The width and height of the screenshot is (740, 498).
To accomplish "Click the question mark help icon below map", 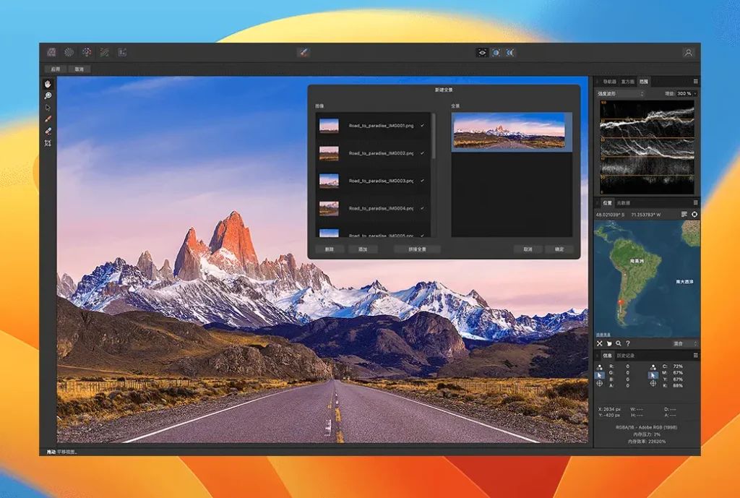I will (628, 343).
